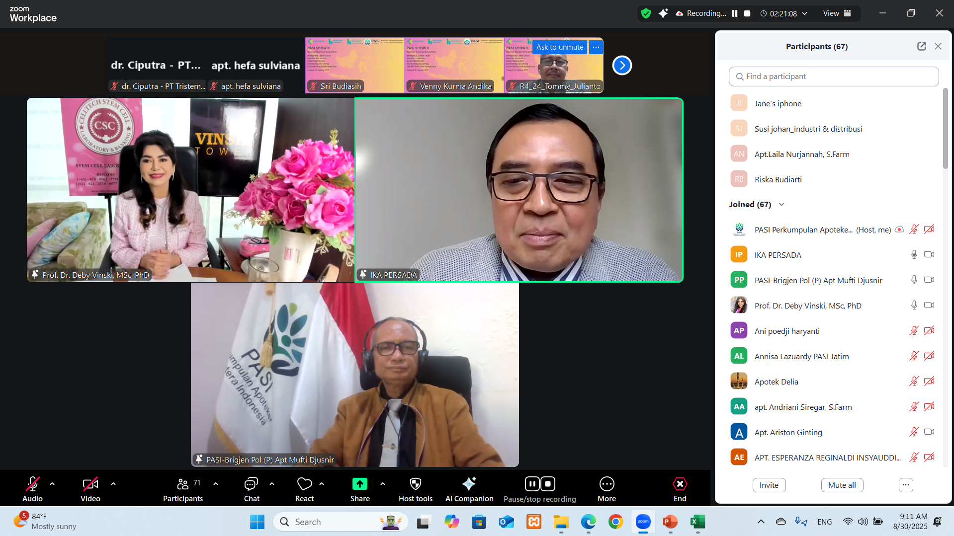Open the Chat panel
The height and width of the screenshot is (536, 954).
[251, 484]
